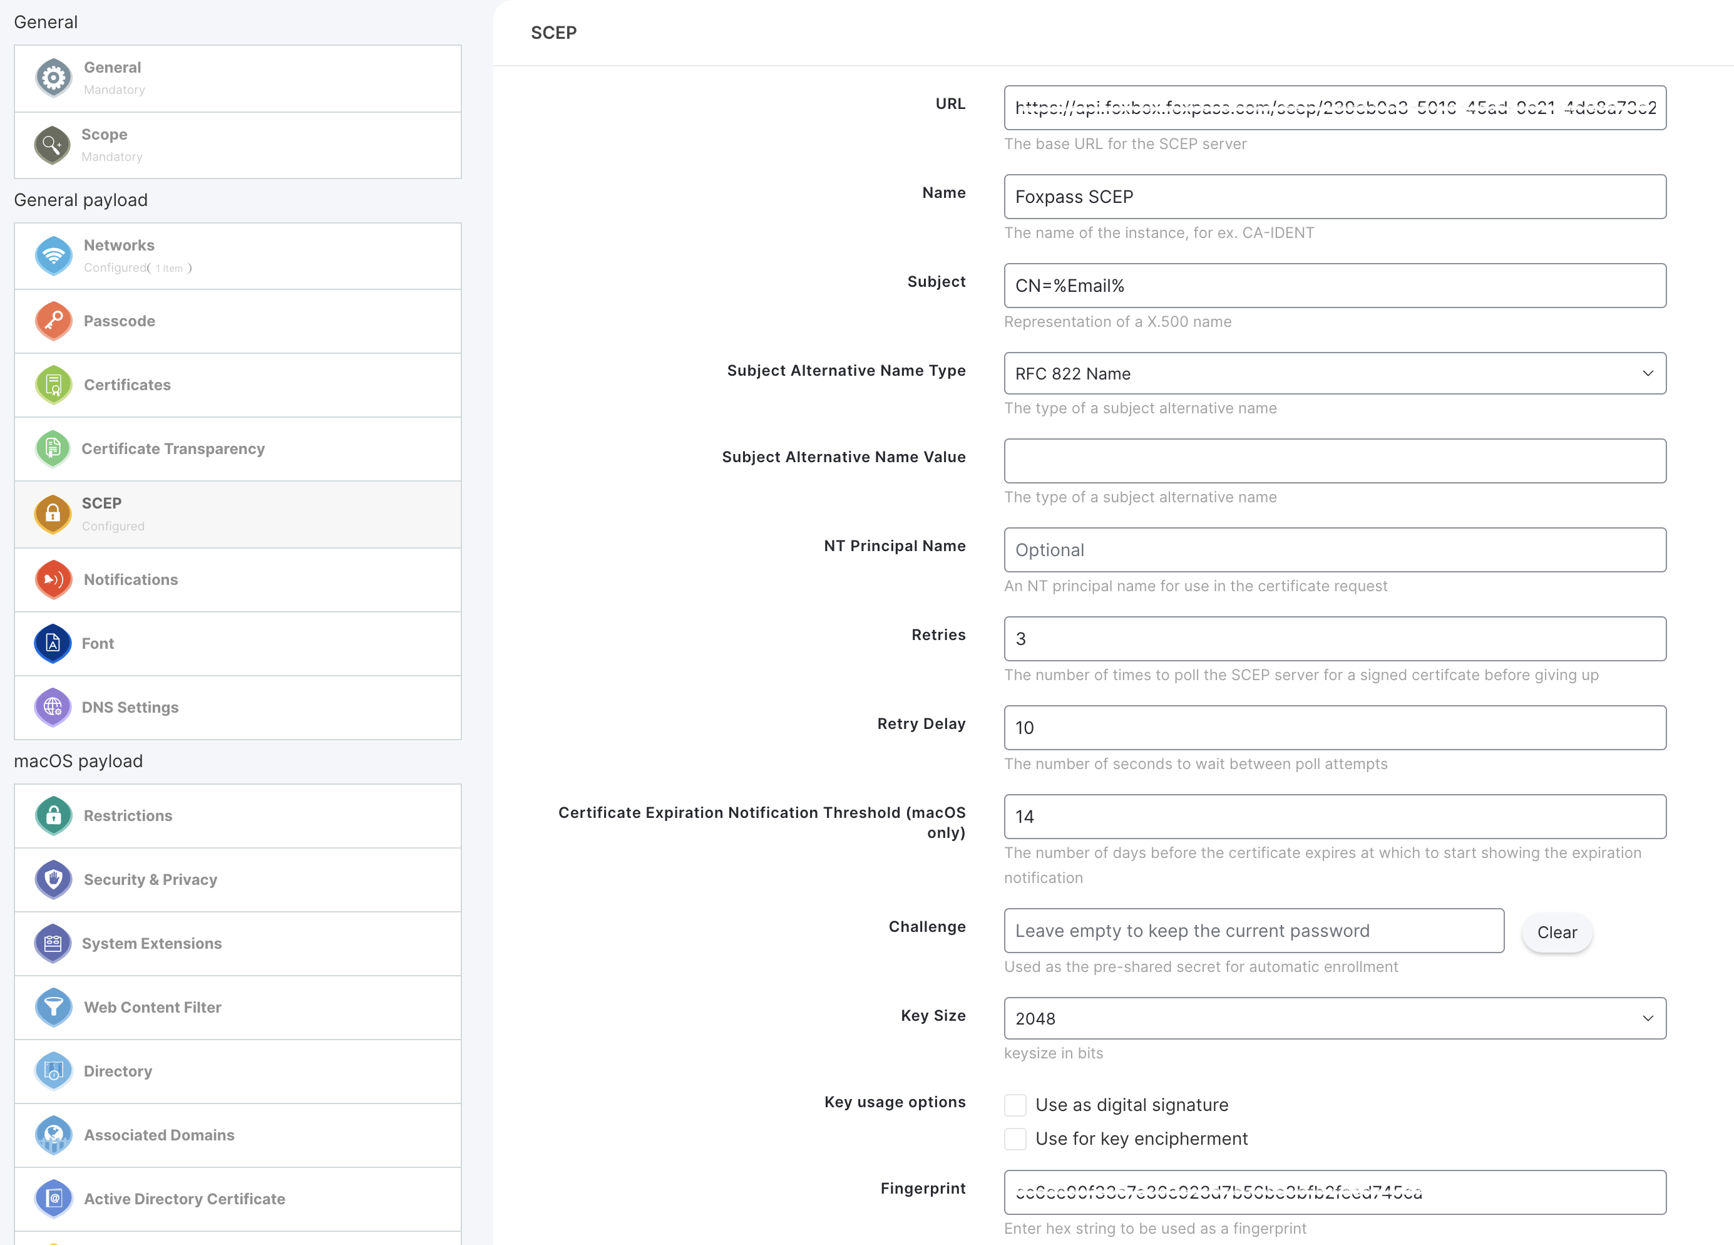Click the SCEP icon in sidebar
Screen dimensions: 1734x1245
click(51, 514)
